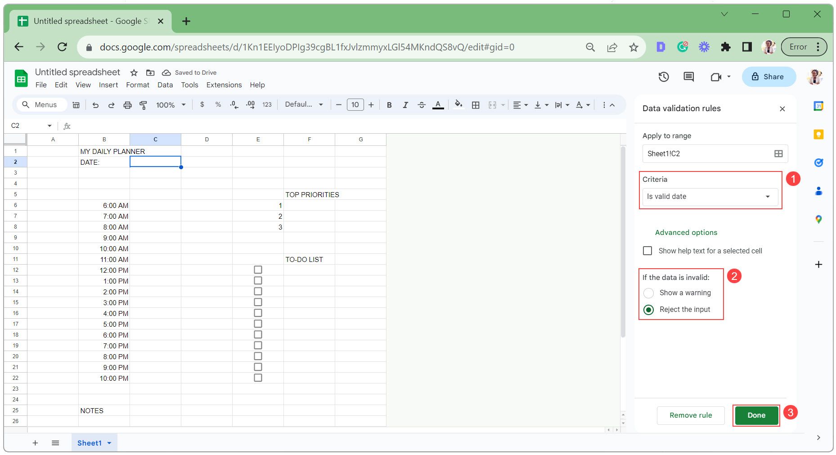836x455 pixels.
Task: Open the Data menu
Action: point(165,85)
